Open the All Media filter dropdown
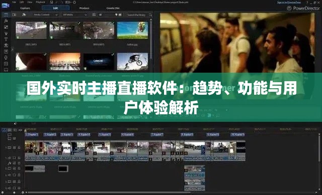The image size is (322, 195). pos(75,15)
